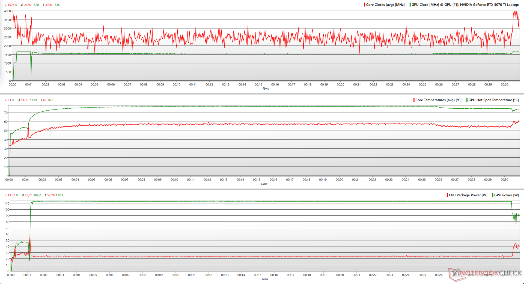Screen dimensions: 524x284
Task: Click the Notebookcheck watermark logo
Action: pos(486,273)
